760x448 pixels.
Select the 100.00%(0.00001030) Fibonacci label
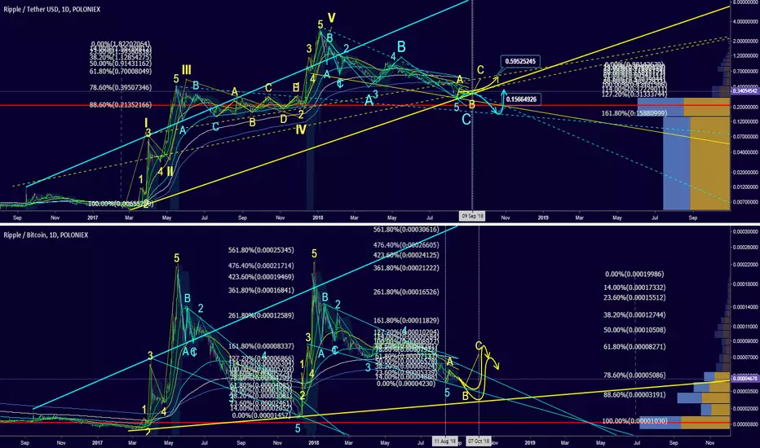click(x=634, y=421)
